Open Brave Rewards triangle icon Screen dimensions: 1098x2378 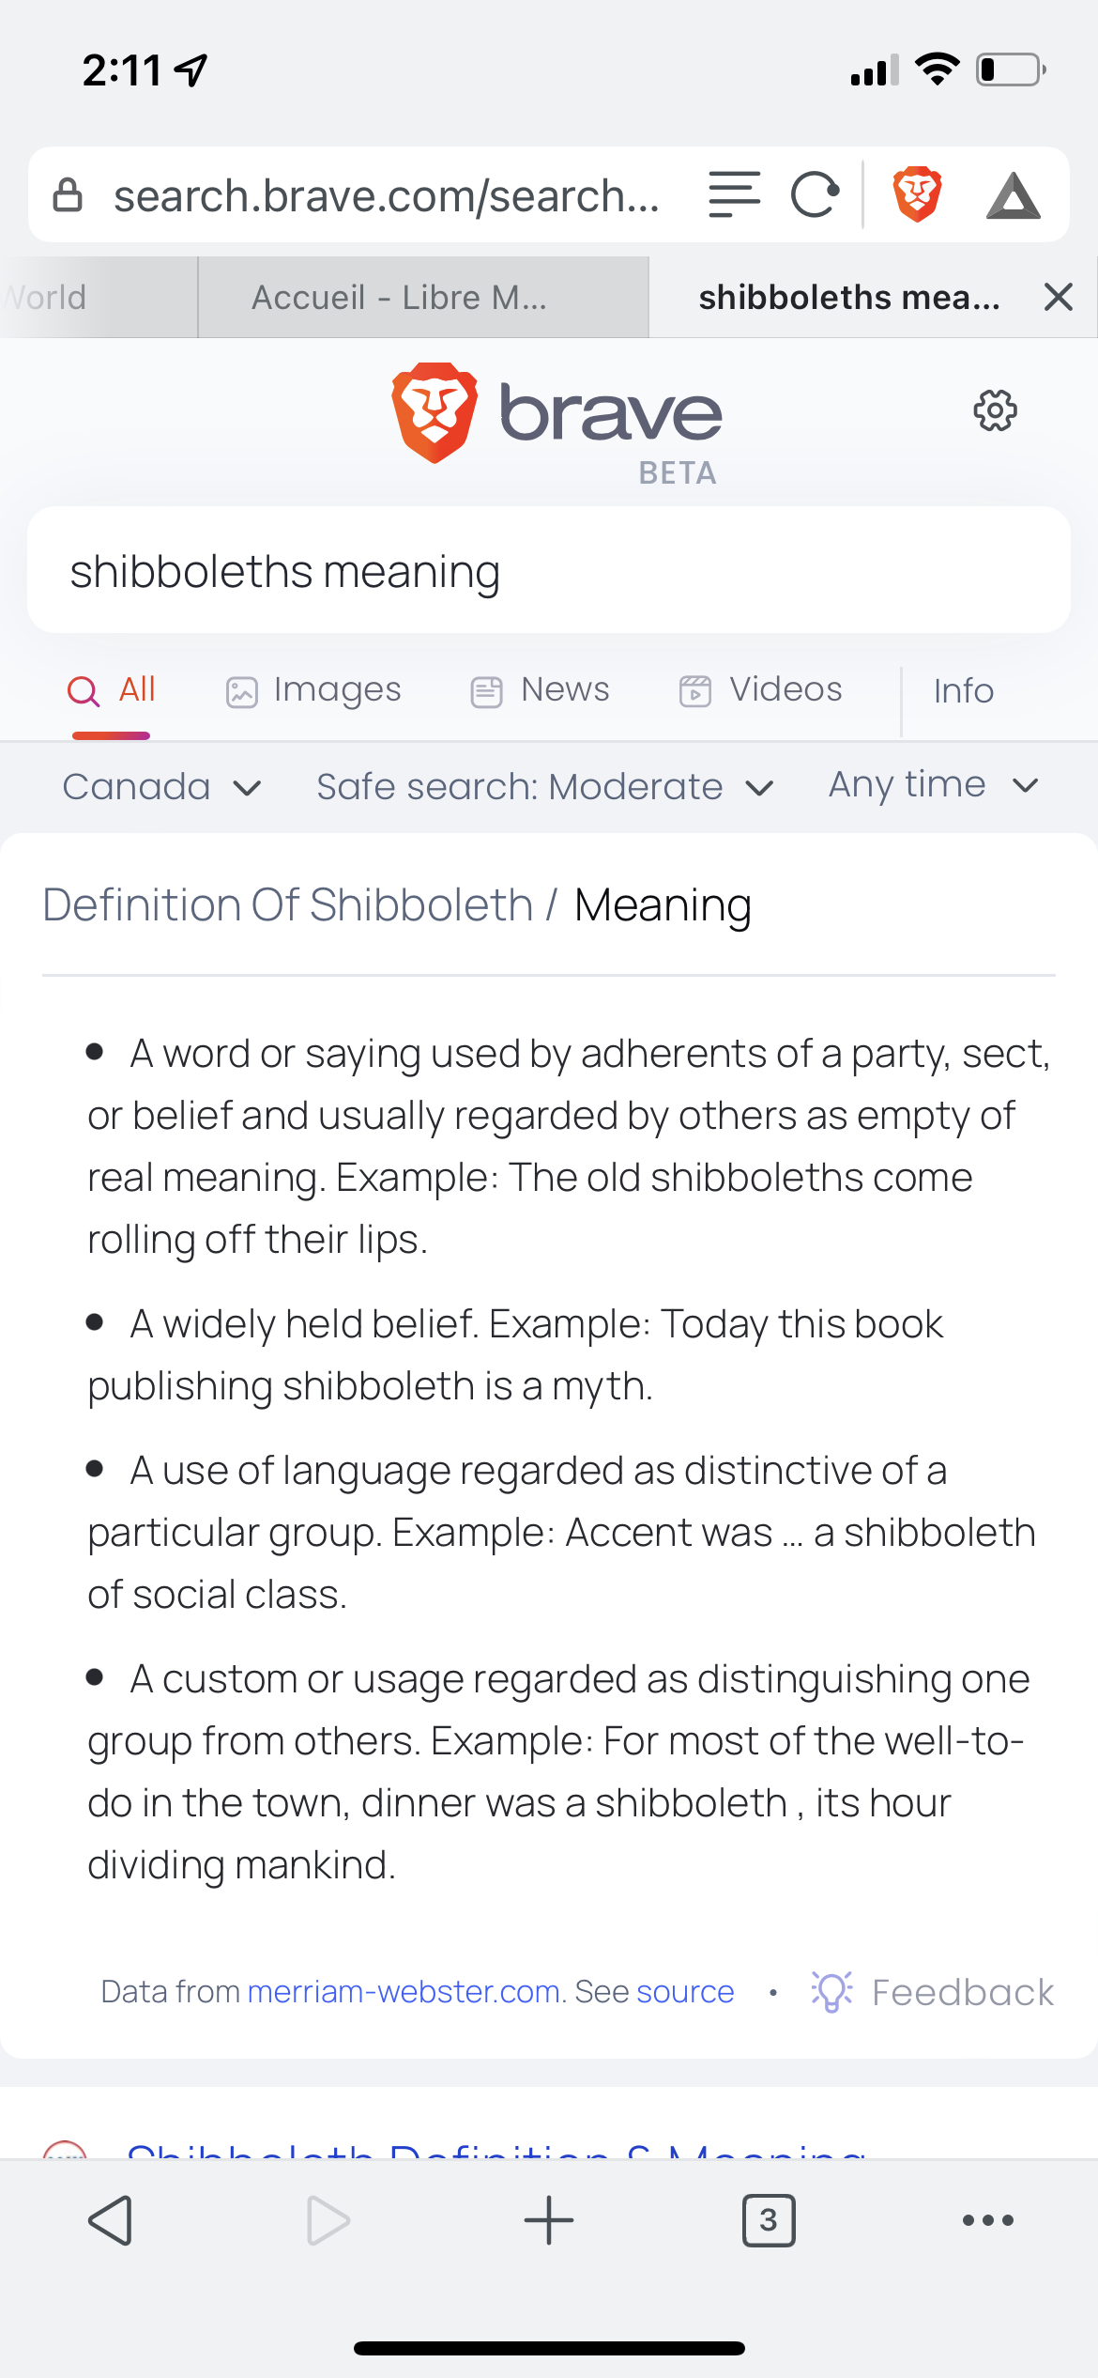coord(1014,195)
